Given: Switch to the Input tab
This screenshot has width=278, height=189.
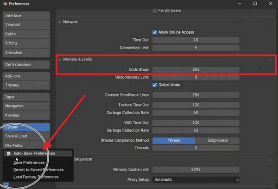Looking at the screenshot, I should click(x=26, y=97).
